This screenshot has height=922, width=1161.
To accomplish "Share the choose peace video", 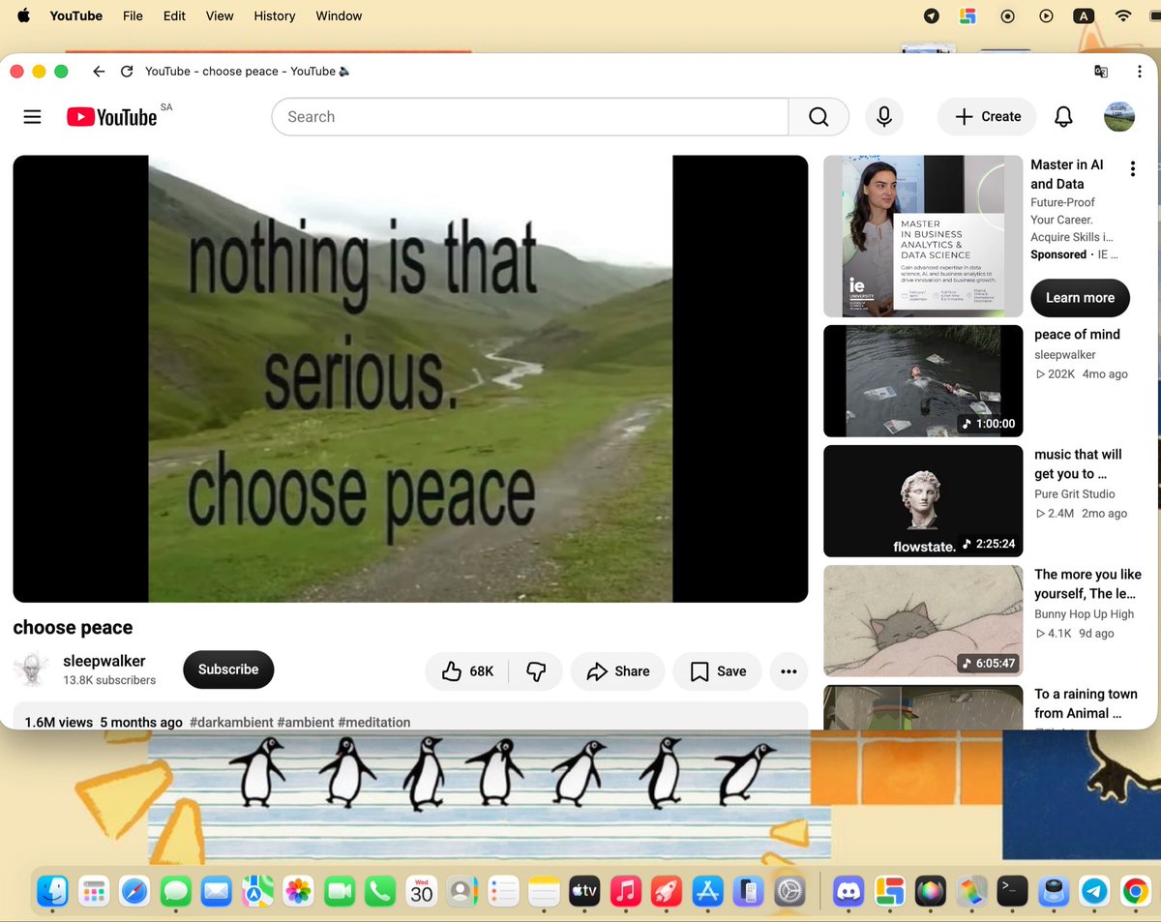I will tap(618, 671).
